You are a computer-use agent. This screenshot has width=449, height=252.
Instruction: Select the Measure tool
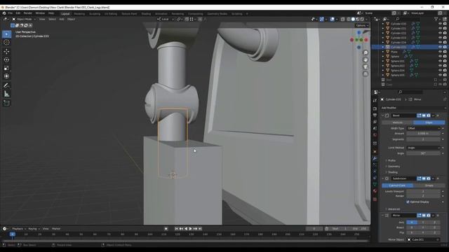6,94
